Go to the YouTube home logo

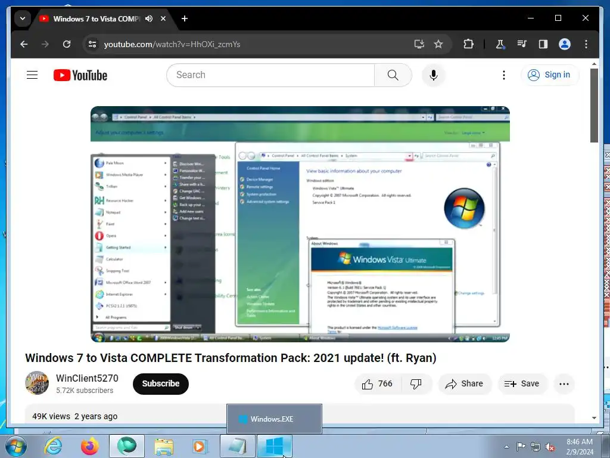[80, 75]
